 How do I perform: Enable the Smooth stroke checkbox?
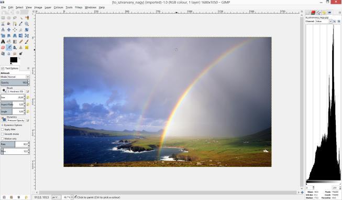click(3, 134)
